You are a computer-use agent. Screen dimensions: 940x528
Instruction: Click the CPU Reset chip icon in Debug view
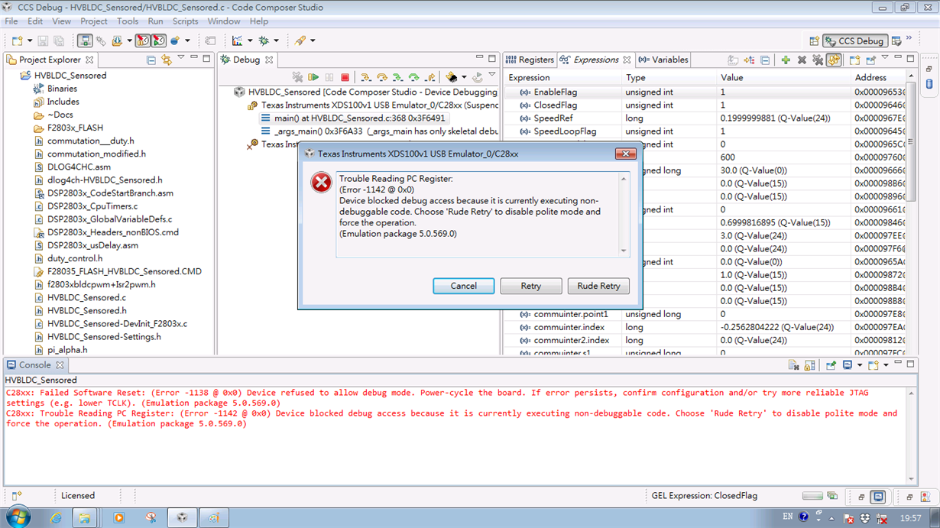(x=452, y=77)
